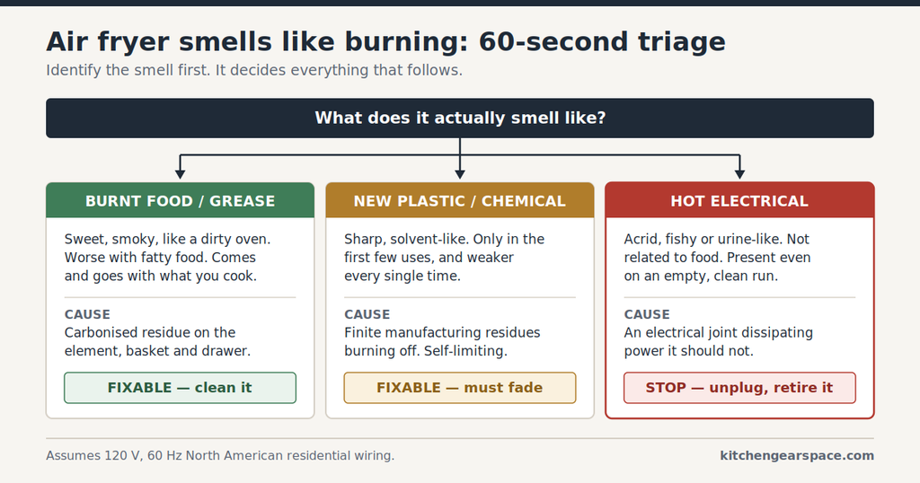The width and height of the screenshot is (920, 483).
Task: Click the BURNT FOOD / GREASE header
Action: pyautogui.click(x=180, y=200)
